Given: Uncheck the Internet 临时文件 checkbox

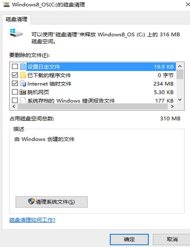Looking at the screenshot, I should click(15, 83).
